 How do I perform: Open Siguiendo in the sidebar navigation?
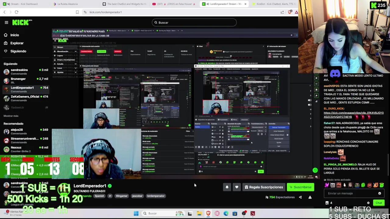click(18, 51)
